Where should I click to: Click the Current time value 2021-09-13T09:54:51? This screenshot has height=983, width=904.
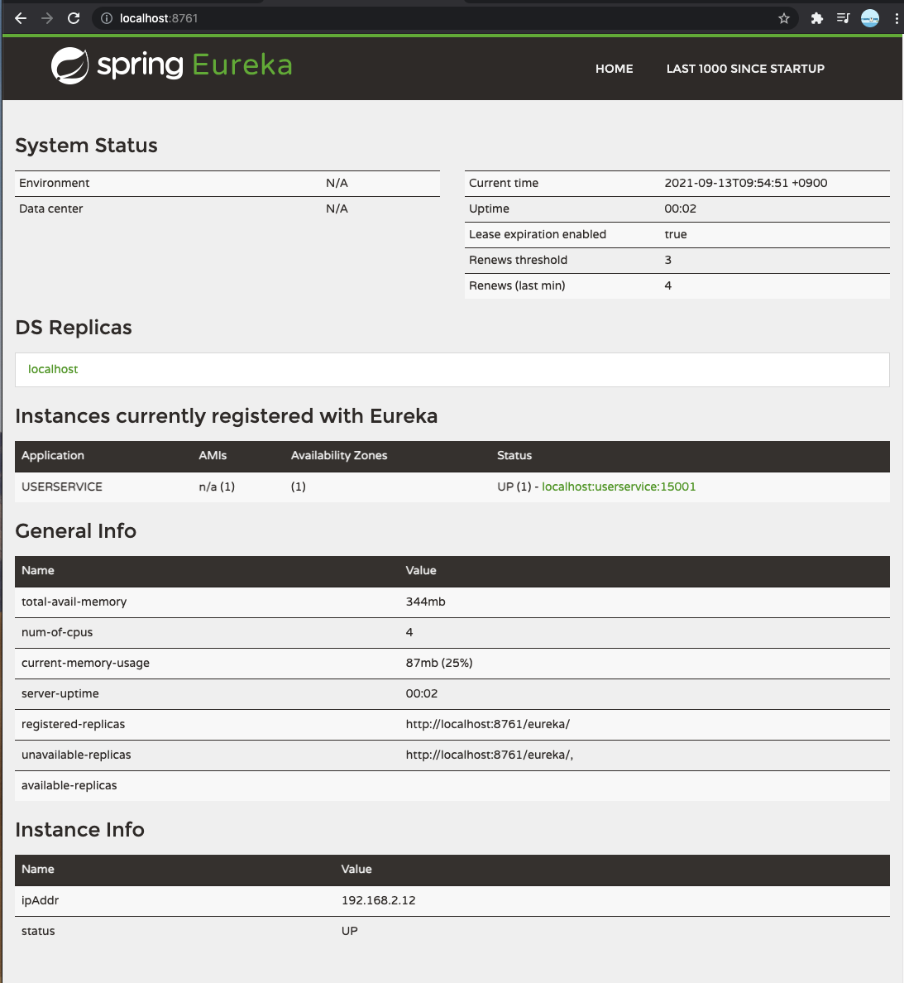[x=745, y=183]
